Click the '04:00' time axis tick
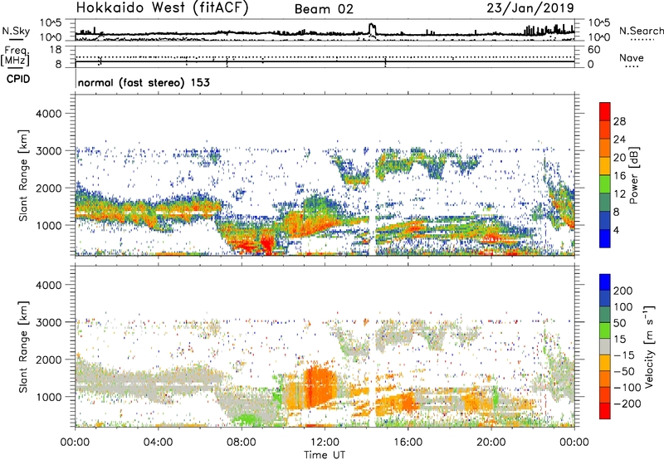The image size is (664, 460). 158,443
